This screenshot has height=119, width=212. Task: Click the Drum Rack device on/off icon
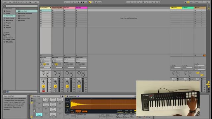coord(32,96)
